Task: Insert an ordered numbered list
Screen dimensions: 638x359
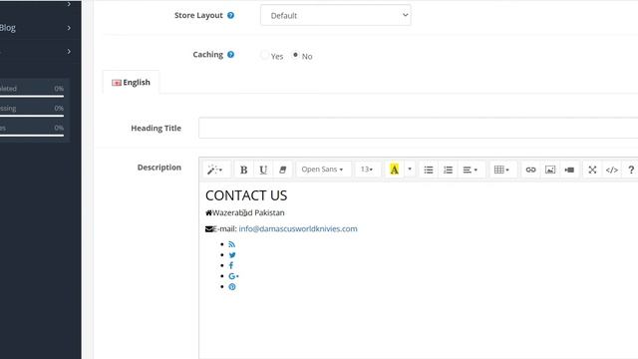Action: (448, 170)
